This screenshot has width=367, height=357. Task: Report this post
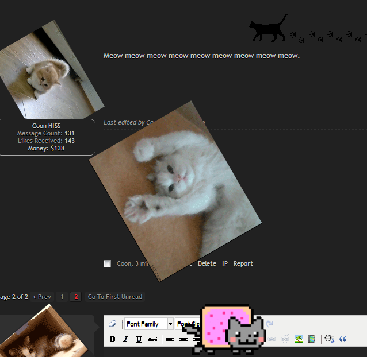243,263
